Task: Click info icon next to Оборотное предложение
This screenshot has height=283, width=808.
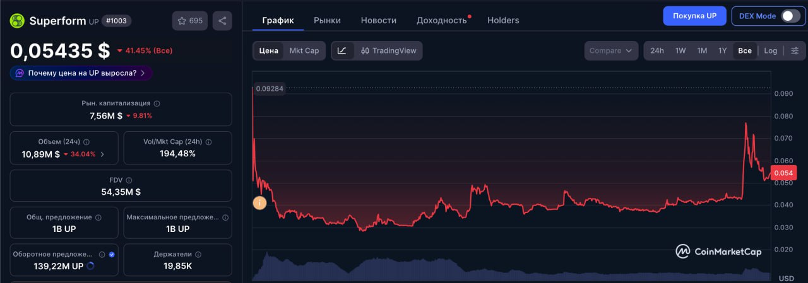Action: pyautogui.click(x=102, y=255)
